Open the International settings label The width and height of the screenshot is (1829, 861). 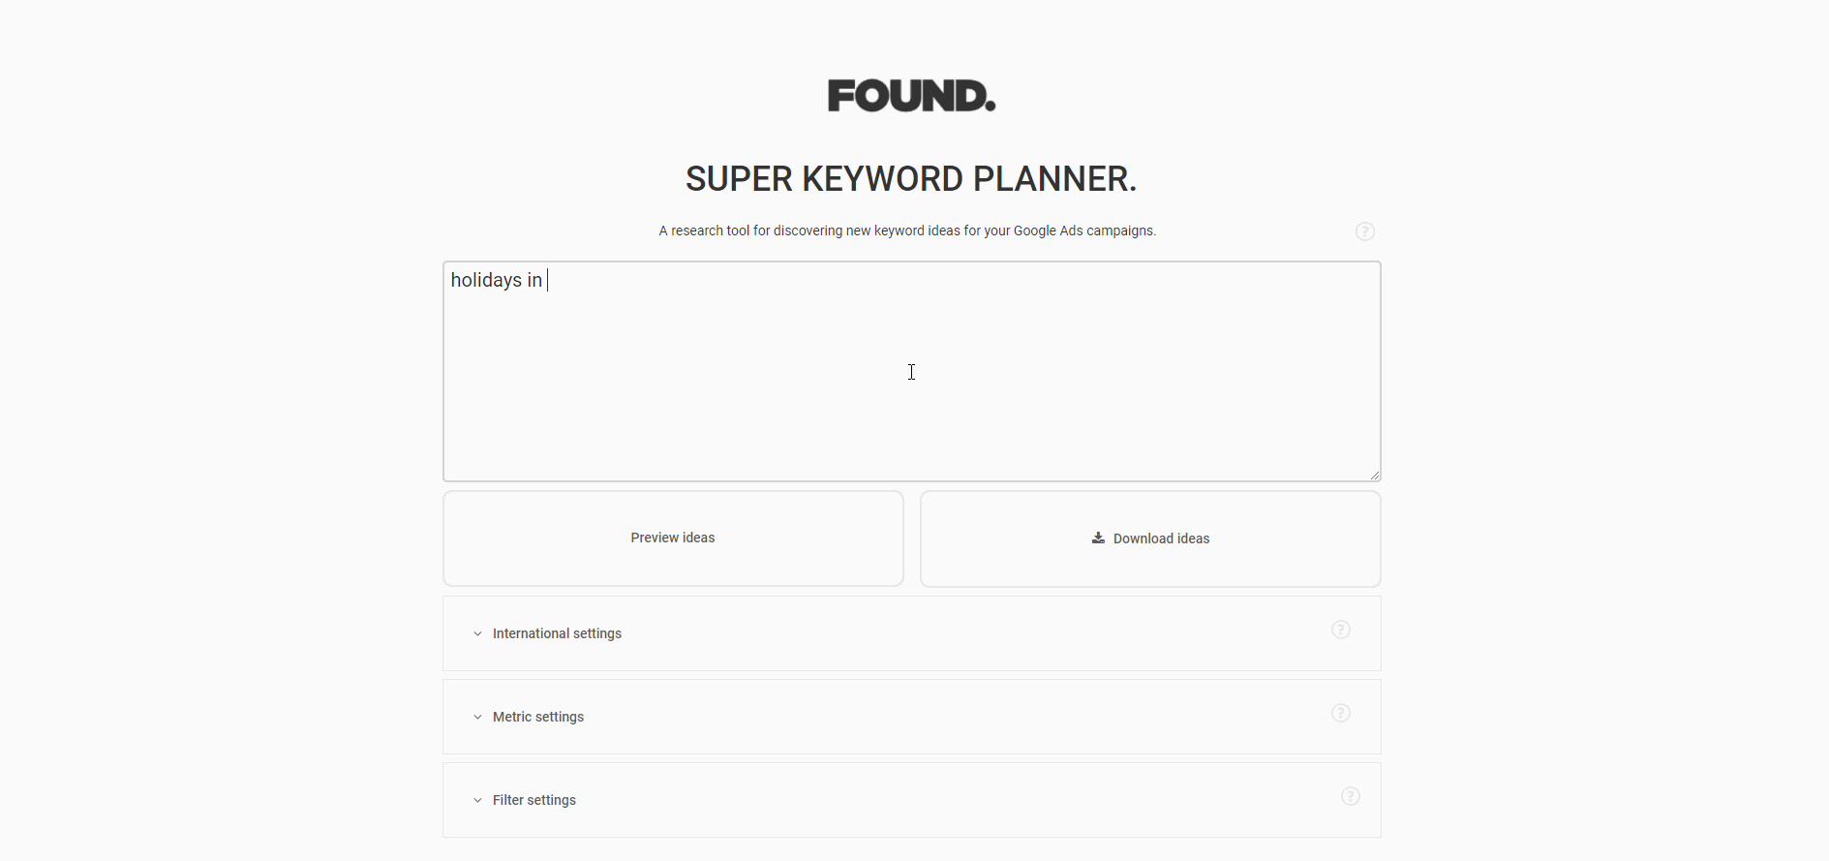557,633
